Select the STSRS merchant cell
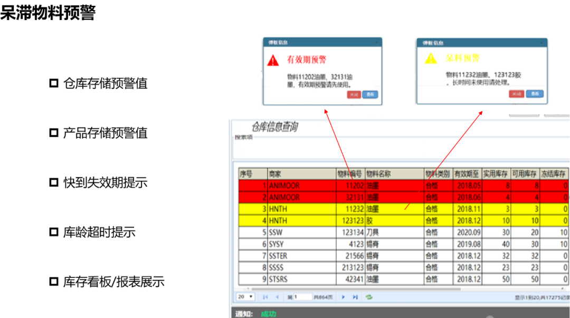 302,279
